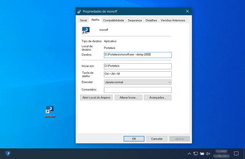
Task: Click Alterar Ícone button
Action: [129, 98]
